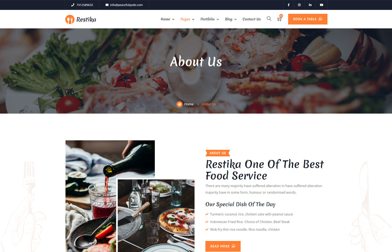Open the Contact Us menu item
Viewport: 392px width, 252px height.
point(252,19)
